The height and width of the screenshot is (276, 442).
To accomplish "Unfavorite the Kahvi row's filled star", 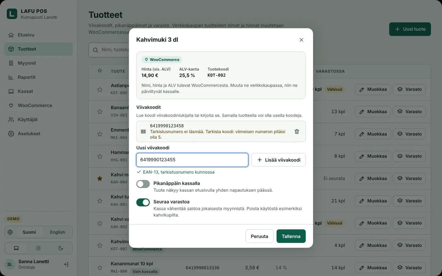I will point(100,179).
